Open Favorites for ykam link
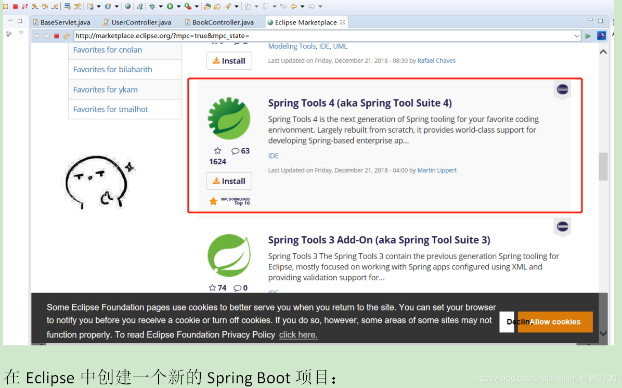Viewport: 622px width, 388px height. pyautogui.click(x=106, y=89)
